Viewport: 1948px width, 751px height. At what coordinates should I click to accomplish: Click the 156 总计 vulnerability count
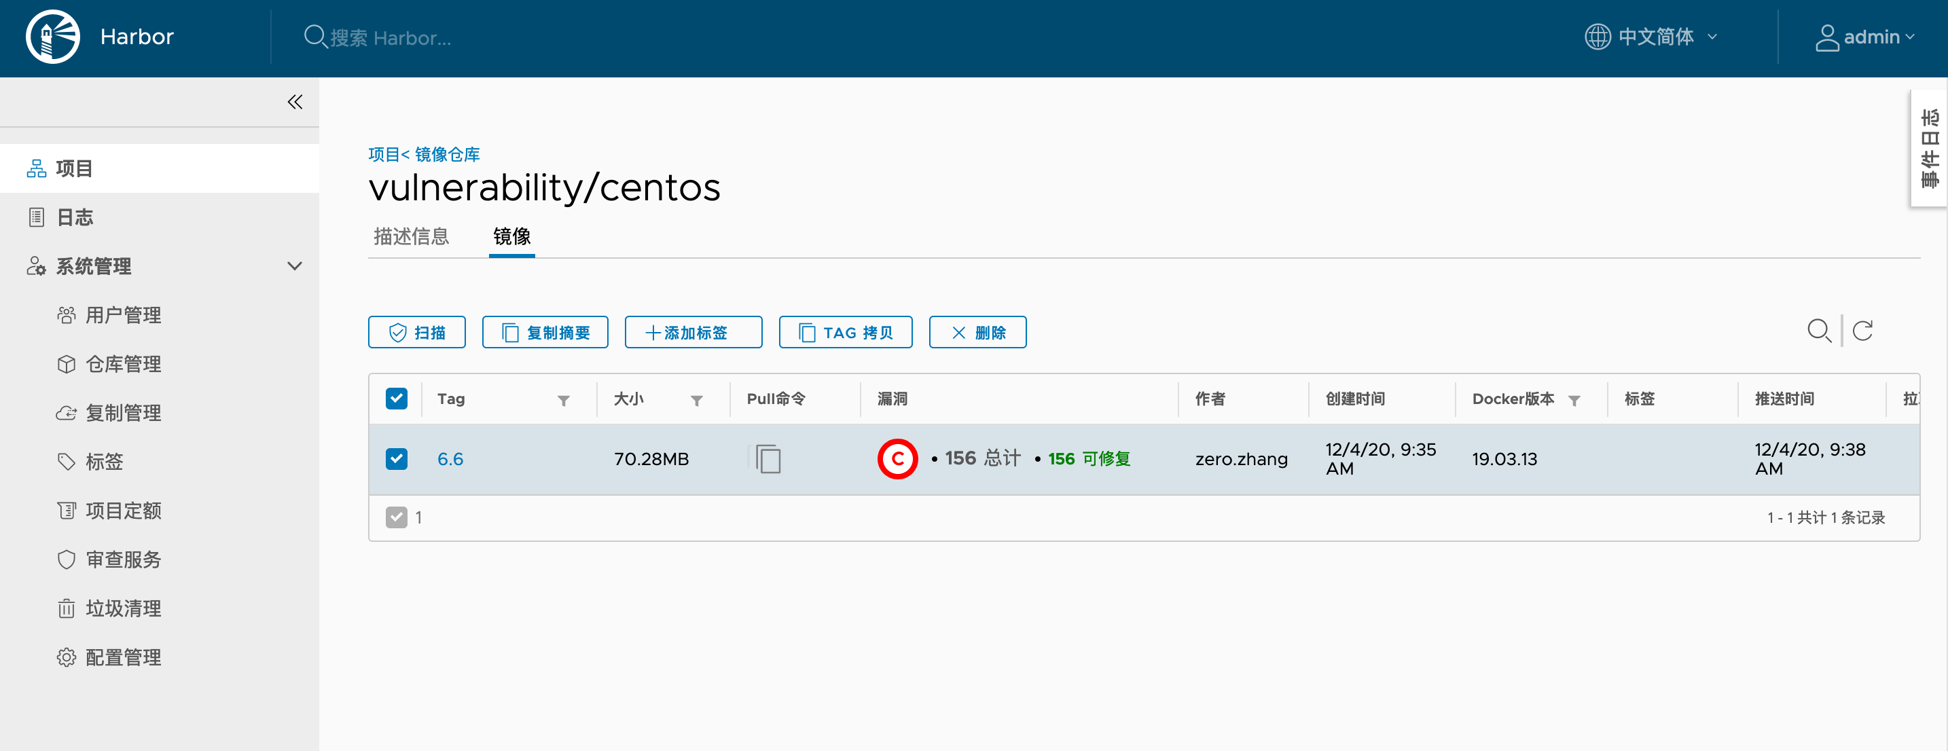coord(982,458)
